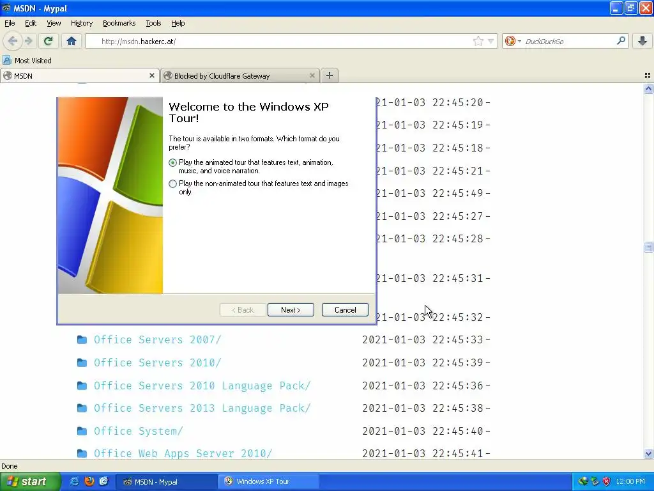Go back using the browser Back arrow
Screen dimensions: 654x491
(12, 41)
